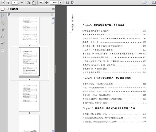Image resolution: width=156 pixels, height=132 pixels.
Task: Click the thumbnail scrollbar thumb
Action: click(x=53, y=23)
